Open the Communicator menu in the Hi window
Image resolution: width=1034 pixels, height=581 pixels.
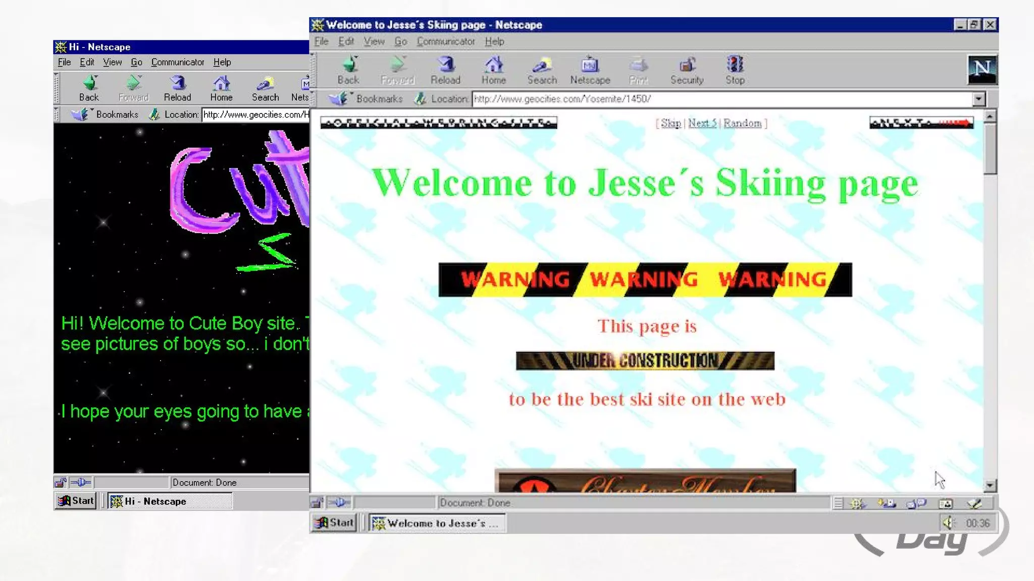177,62
